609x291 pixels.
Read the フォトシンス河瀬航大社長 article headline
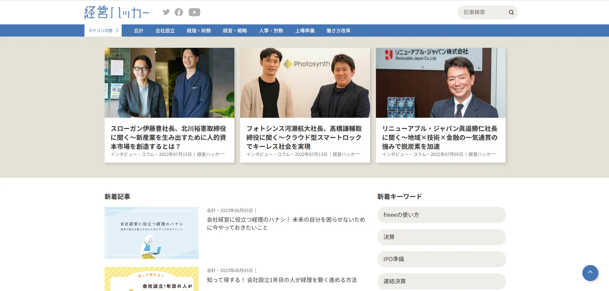point(304,137)
